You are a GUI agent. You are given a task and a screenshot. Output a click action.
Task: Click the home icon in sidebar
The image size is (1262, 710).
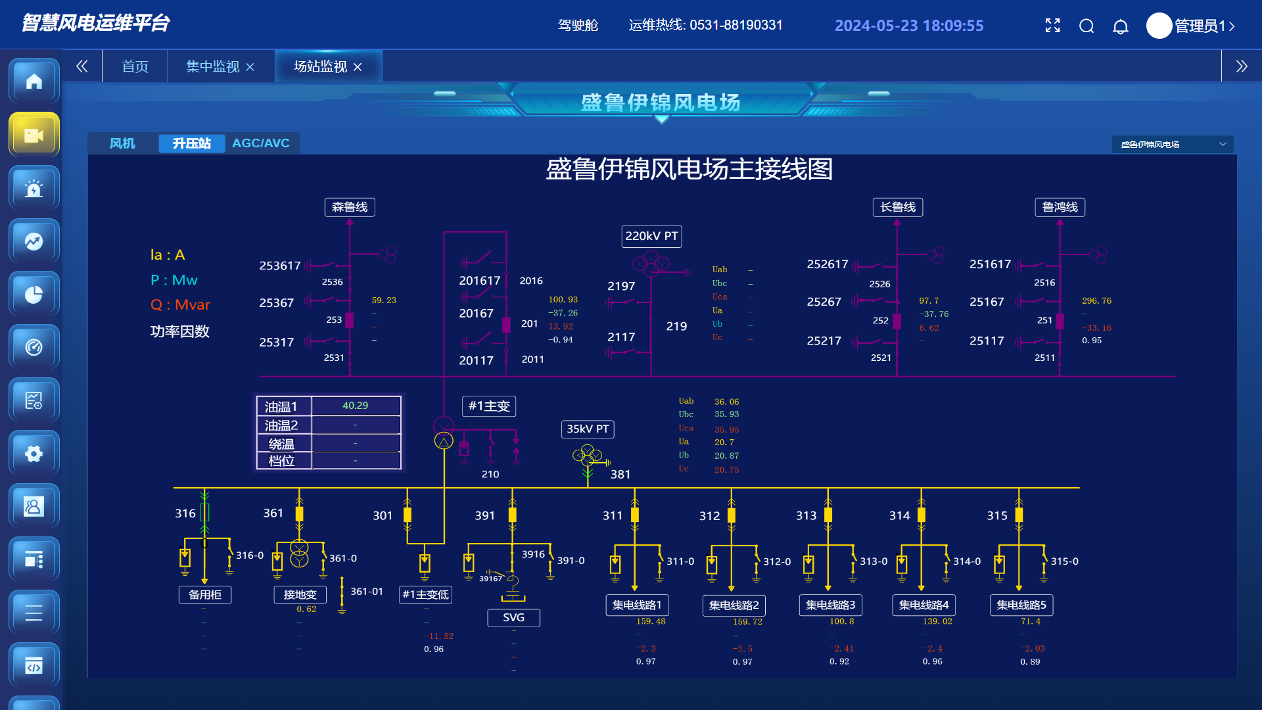pyautogui.click(x=34, y=81)
